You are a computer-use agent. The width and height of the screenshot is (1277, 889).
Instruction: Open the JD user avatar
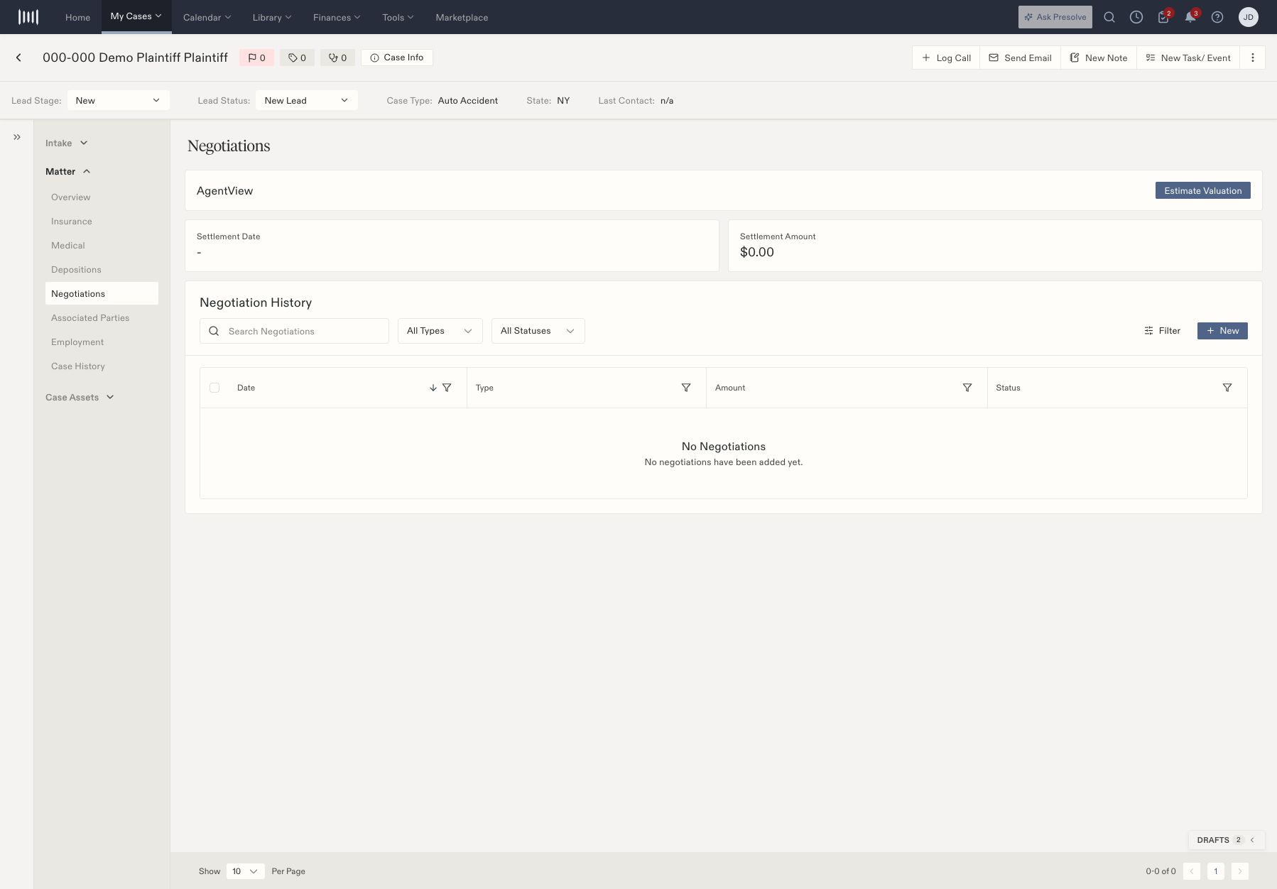click(1249, 17)
